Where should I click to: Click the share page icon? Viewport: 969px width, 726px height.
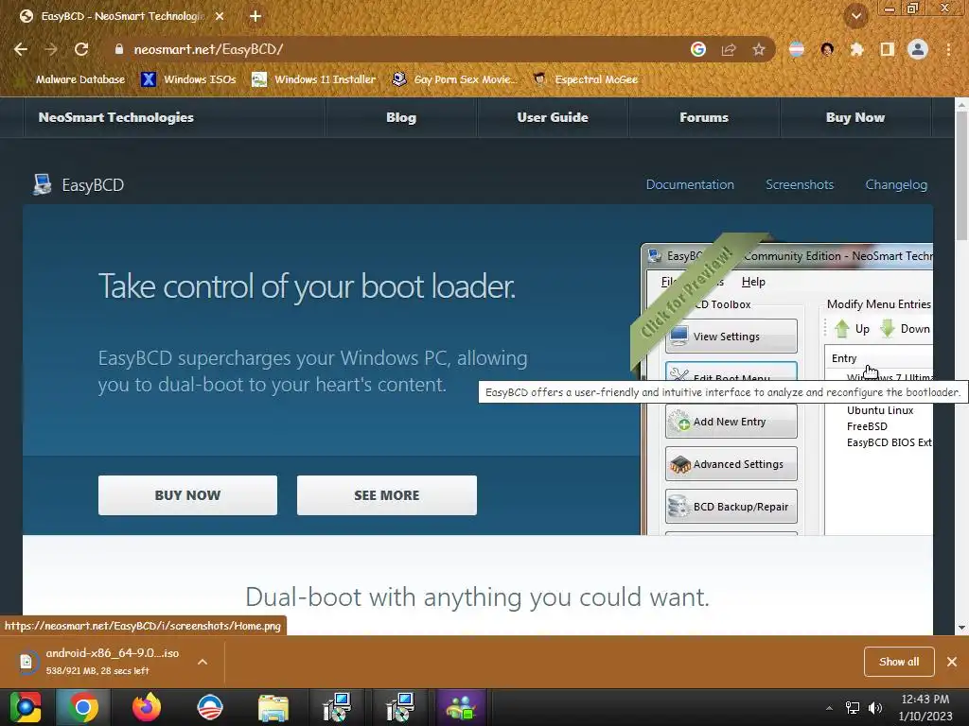click(x=729, y=49)
